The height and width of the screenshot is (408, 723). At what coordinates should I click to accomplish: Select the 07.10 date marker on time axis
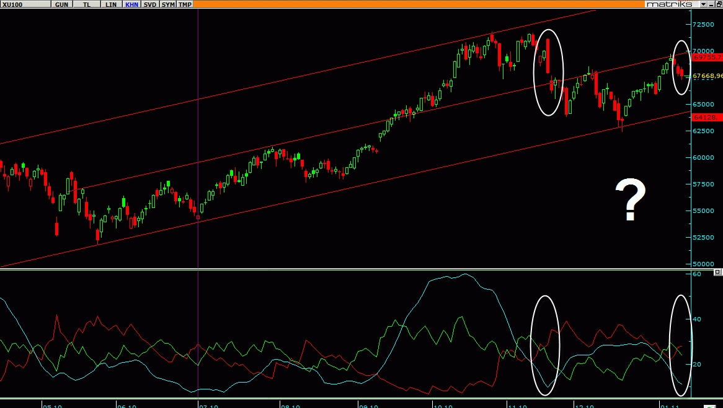click(208, 406)
